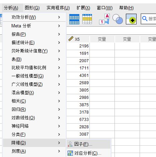Choose 刻度(A) in the menu

[34, 151]
